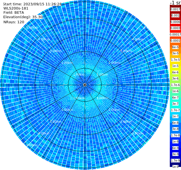Screen dimensions: 181x170
Task: Click the 0.00017 colorbar value
Action: coord(175,34)
